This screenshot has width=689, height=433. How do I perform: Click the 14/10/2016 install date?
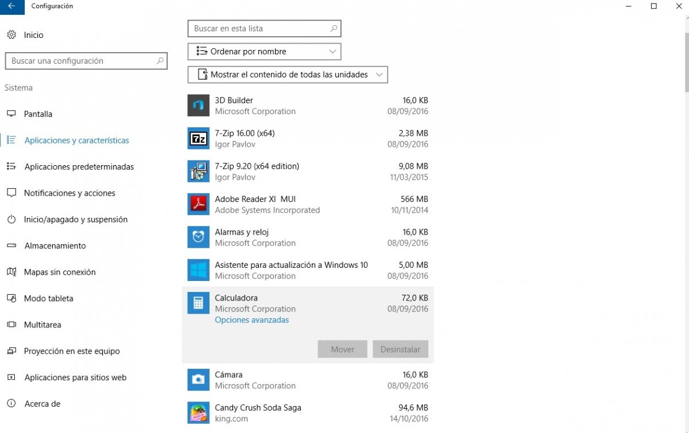point(408,419)
